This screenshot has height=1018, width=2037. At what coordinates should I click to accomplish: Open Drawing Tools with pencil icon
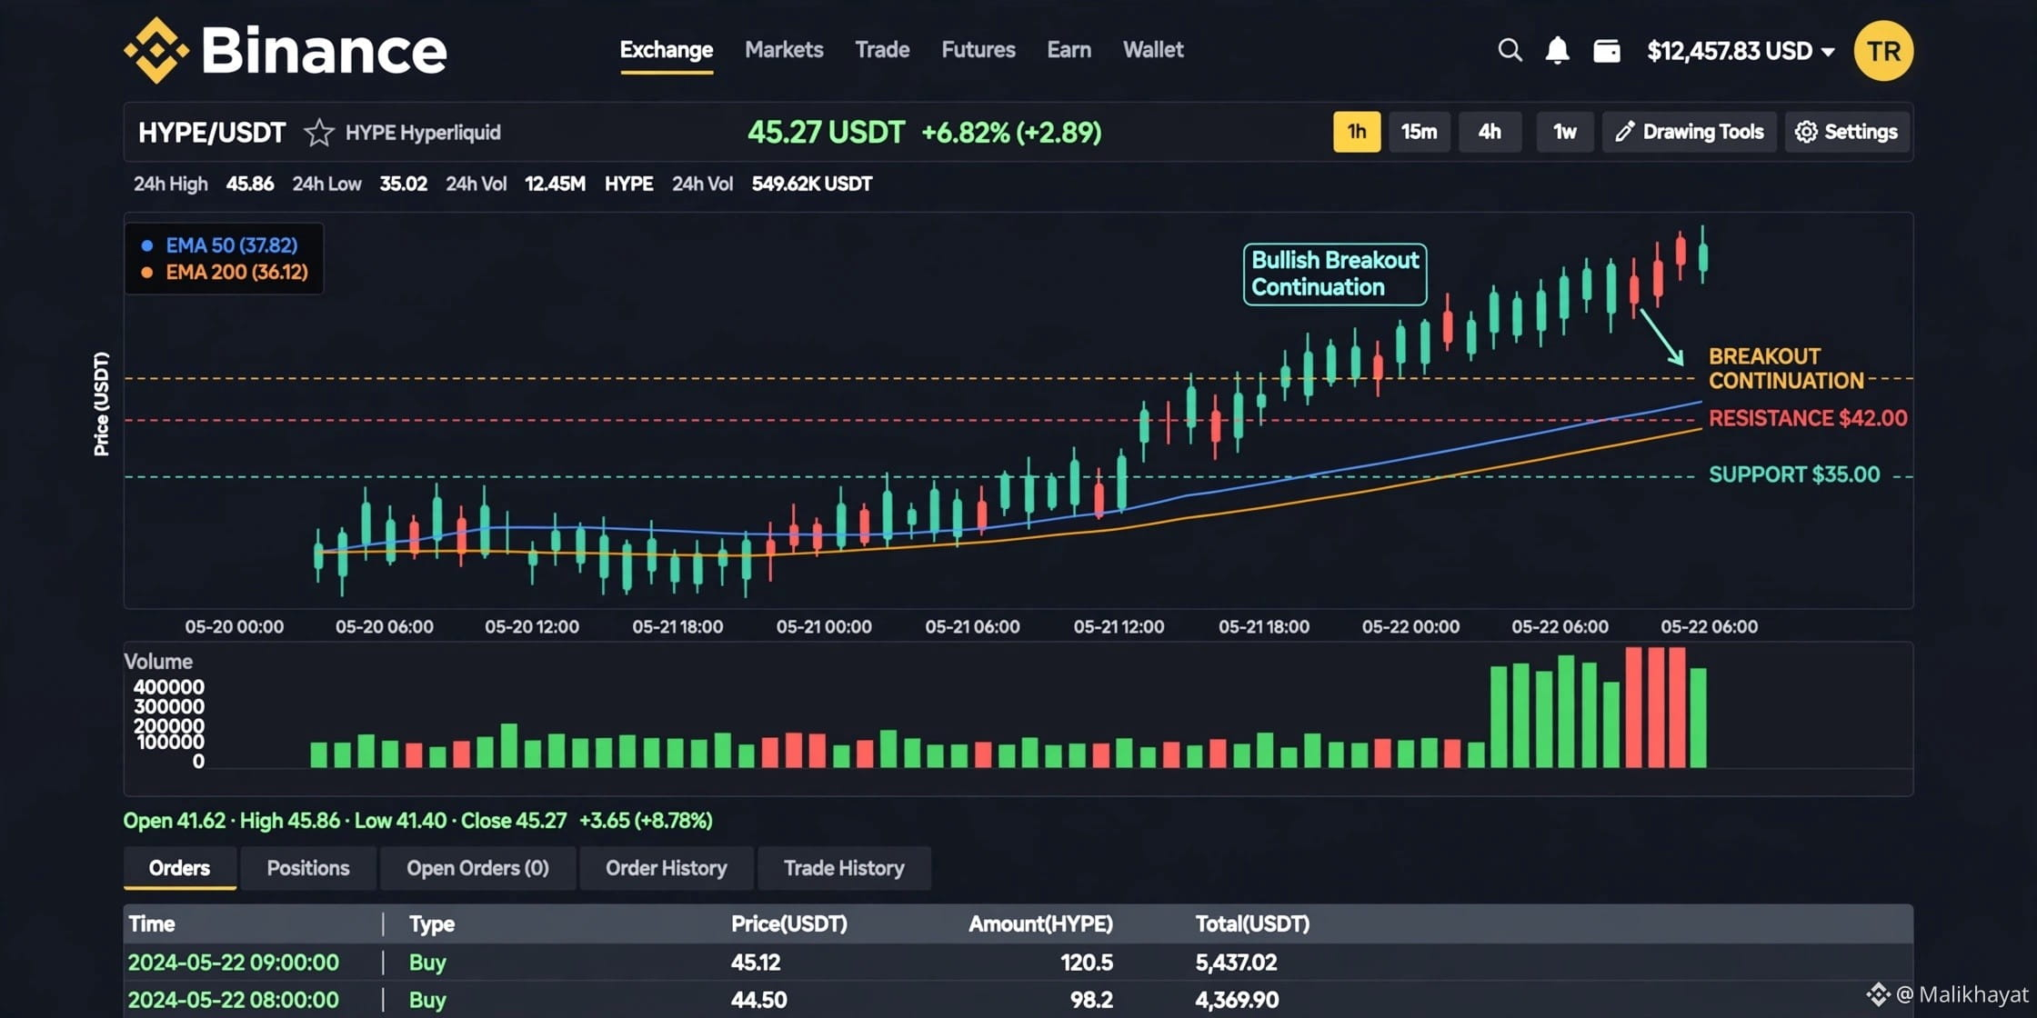point(1690,132)
